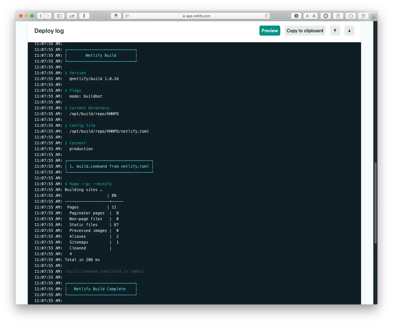This screenshot has height=325, width=393.
Task: Click the netlify.toml config path line
Action: click(x=109, y=131)
